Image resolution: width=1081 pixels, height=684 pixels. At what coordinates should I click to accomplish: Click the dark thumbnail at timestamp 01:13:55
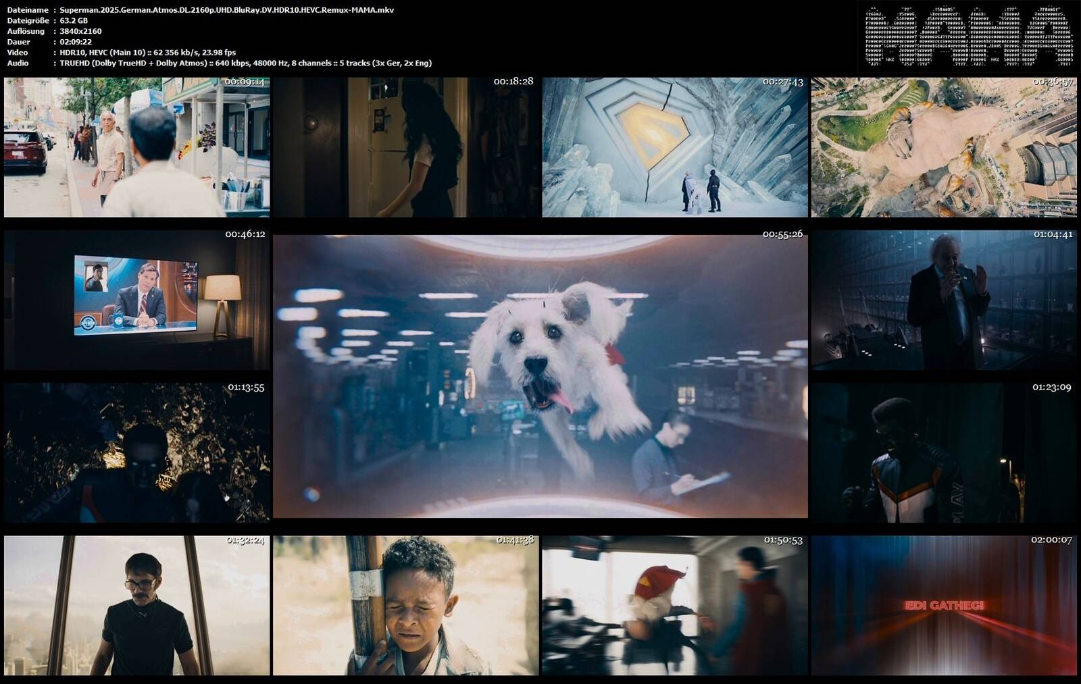click(136, 453)
